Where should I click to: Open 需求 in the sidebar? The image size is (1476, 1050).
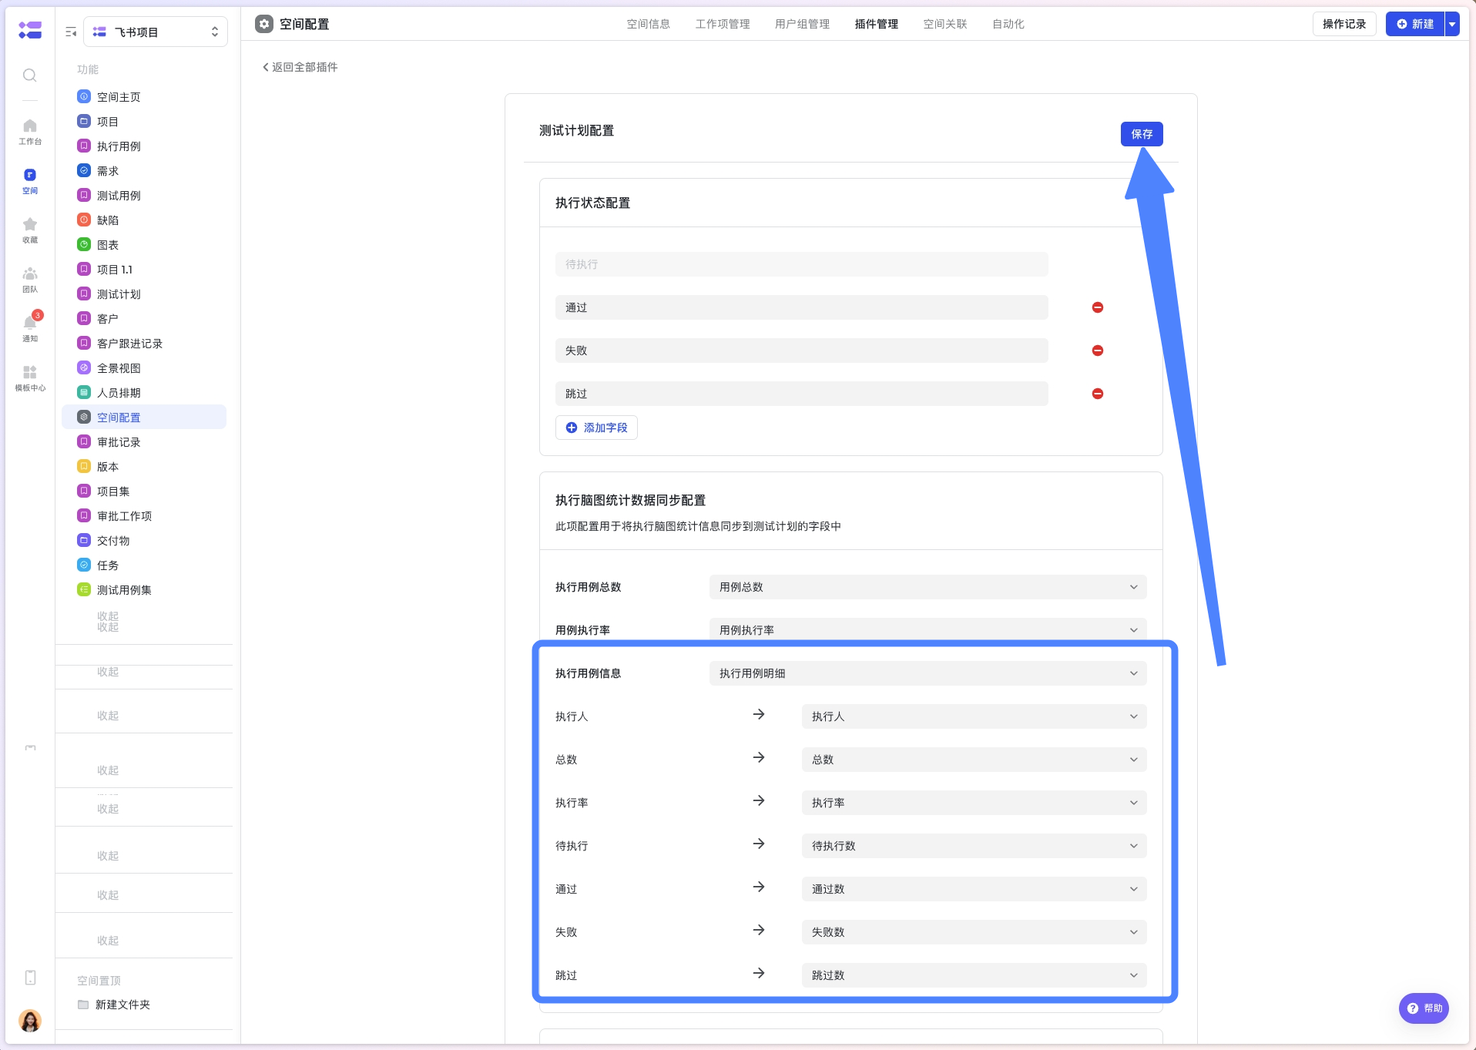click(x=144, y=171)
